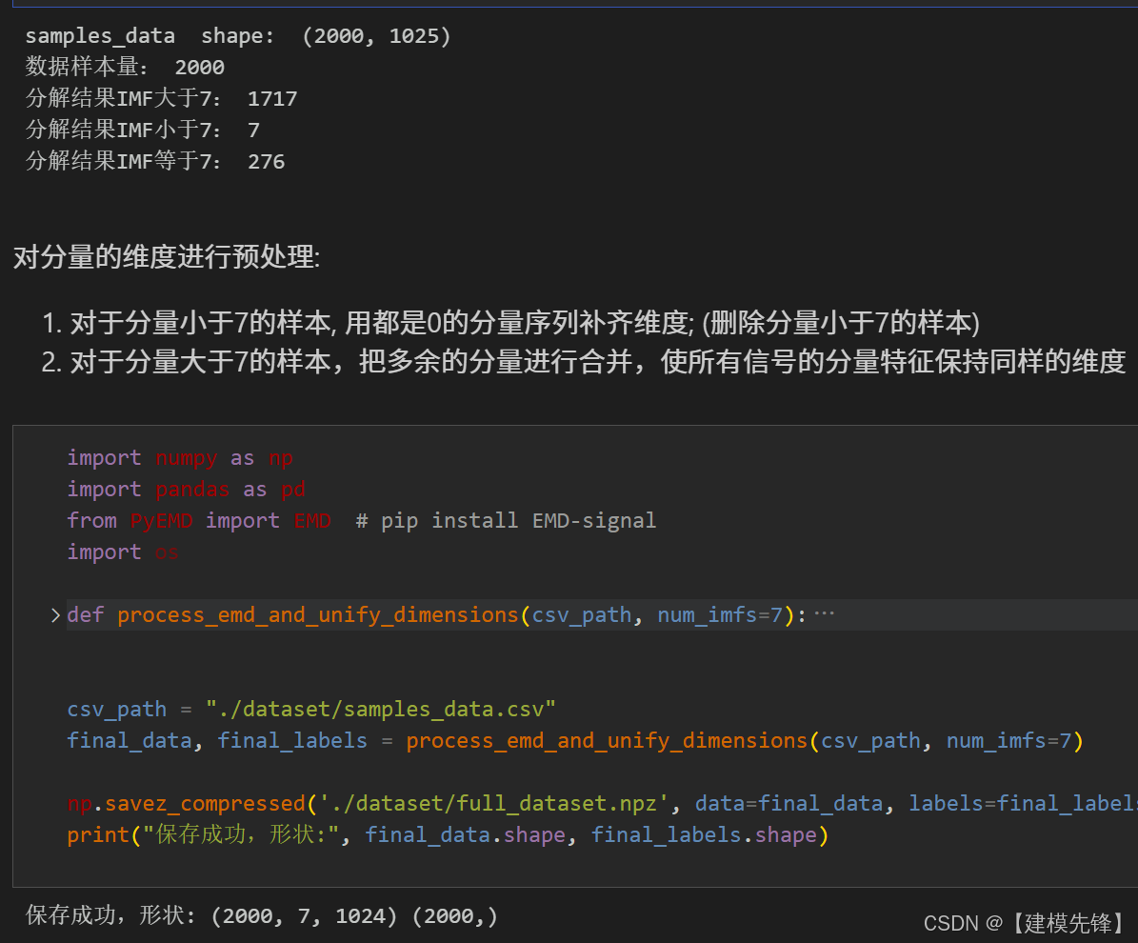
Task: Click the print 保存成功 statement line
Action: (x=448, y=834)
